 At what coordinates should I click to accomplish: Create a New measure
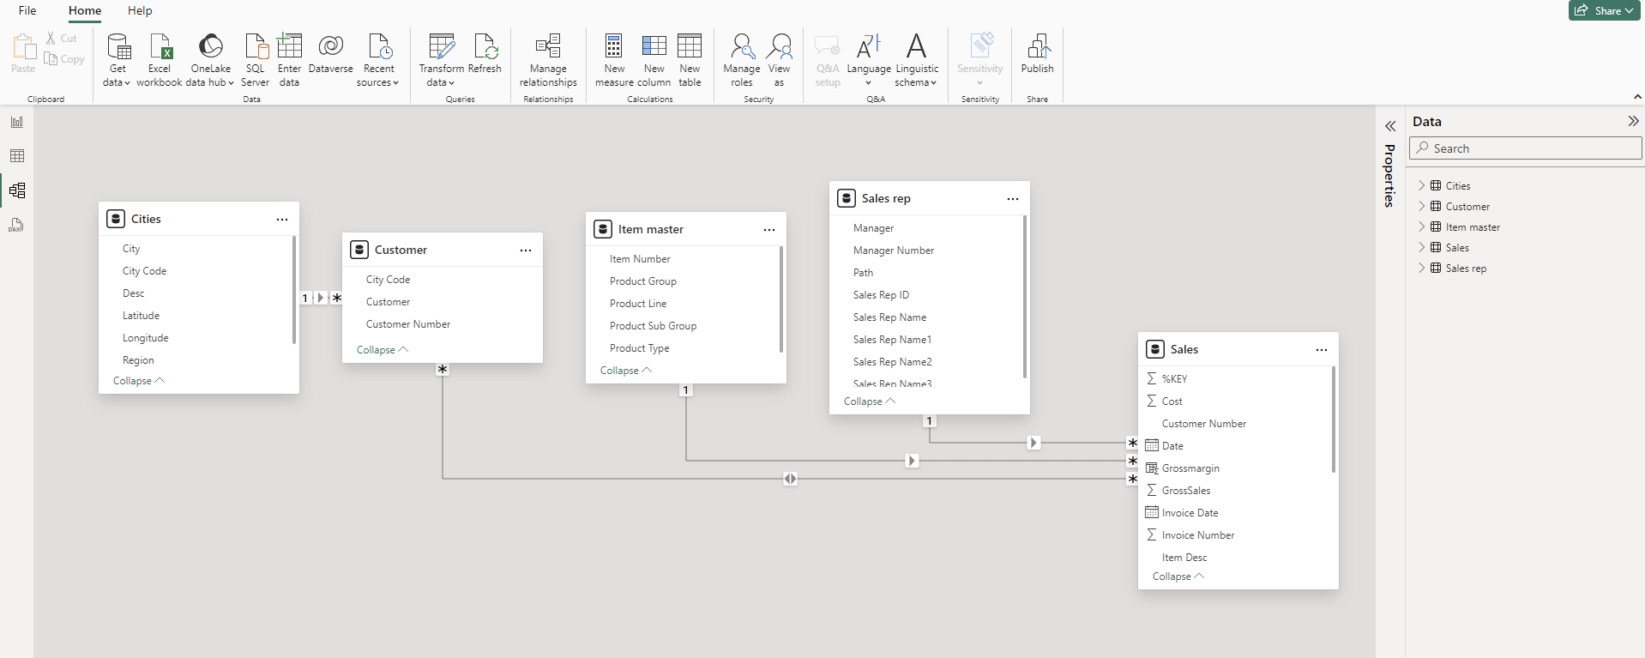(x=614, y=60)
